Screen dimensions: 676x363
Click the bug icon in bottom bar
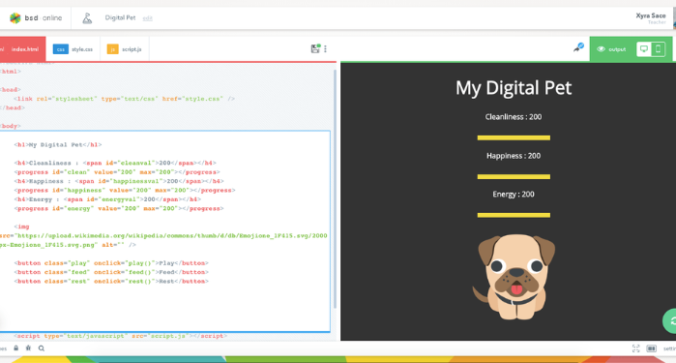(x=28, y=348)
